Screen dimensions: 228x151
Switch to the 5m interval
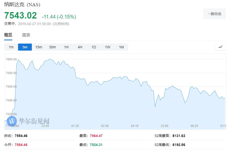point(25,47)
